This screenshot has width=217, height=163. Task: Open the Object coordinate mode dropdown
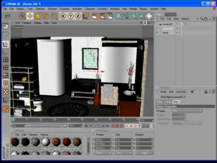103,153
